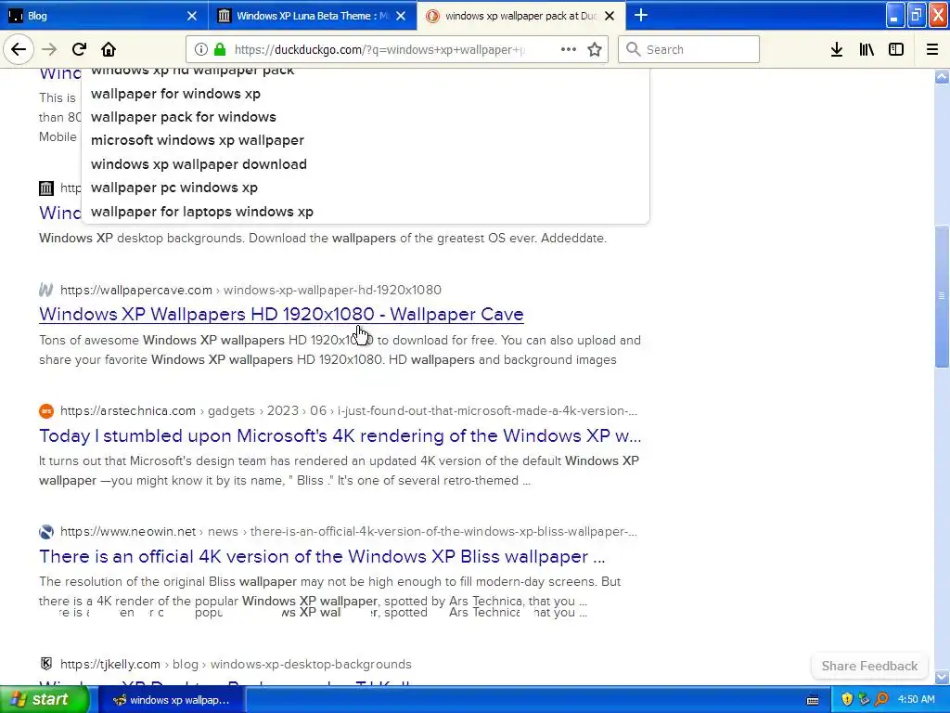This screenshot has width=950, height=713.
Task: Click the Internet Archive result favicon
Action: pyautogui.click(x=46, y=188)
